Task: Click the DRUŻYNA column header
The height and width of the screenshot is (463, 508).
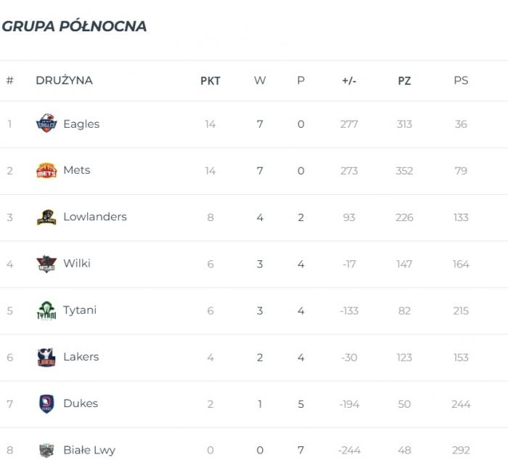Action: pos(64,80)
